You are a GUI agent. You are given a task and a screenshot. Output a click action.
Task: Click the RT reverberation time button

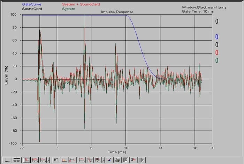[56, 160]
